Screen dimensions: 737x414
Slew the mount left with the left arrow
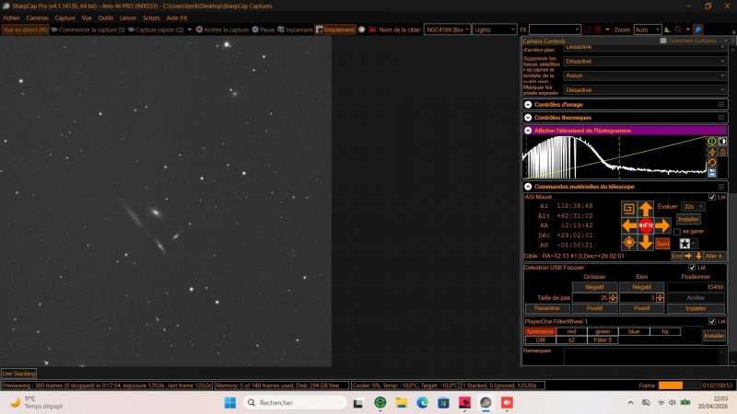(x=629, y=225)
